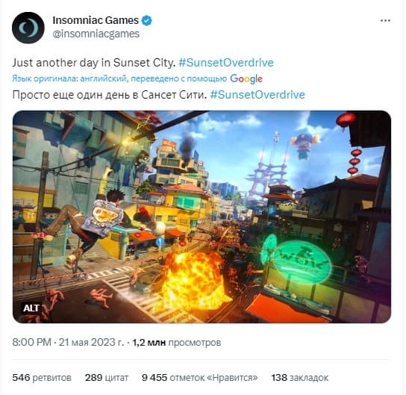Show the 9 455 отметок «Нравится» list
This screenshot has width=406, height=395.
[x=199, y=377]
